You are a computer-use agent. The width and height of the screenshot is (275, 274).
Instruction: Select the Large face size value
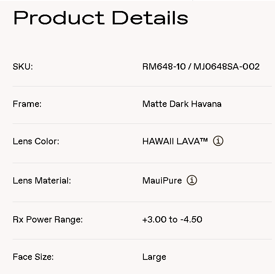pos(154,257)
